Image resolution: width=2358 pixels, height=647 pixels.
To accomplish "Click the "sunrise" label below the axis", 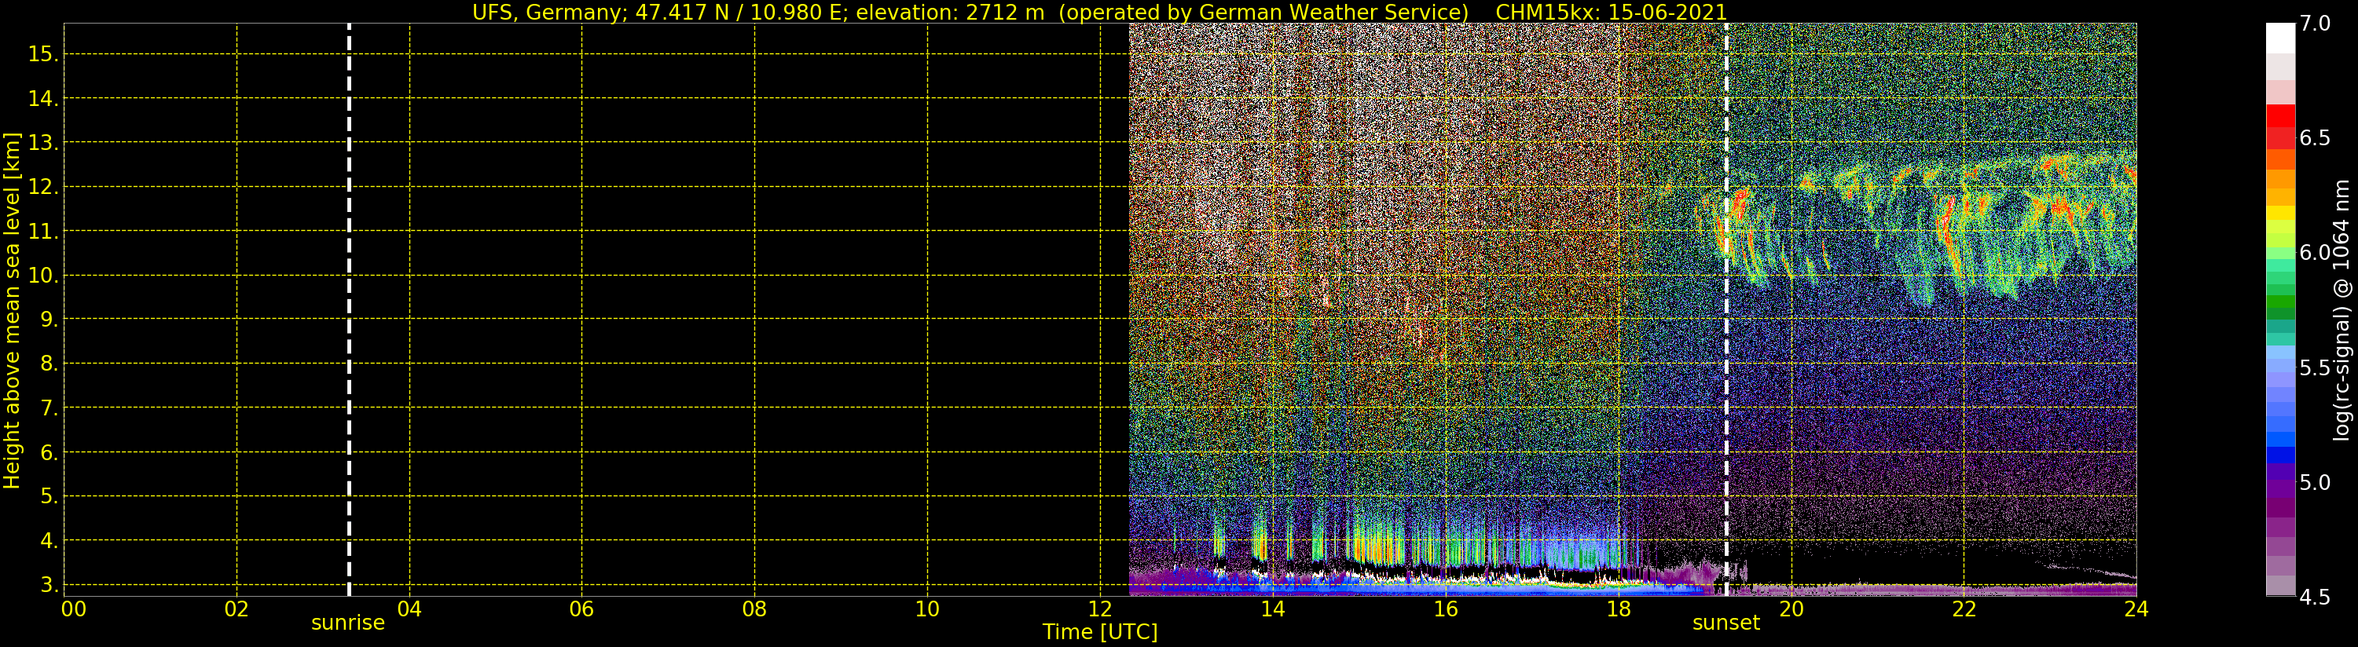I will [348, 623].
